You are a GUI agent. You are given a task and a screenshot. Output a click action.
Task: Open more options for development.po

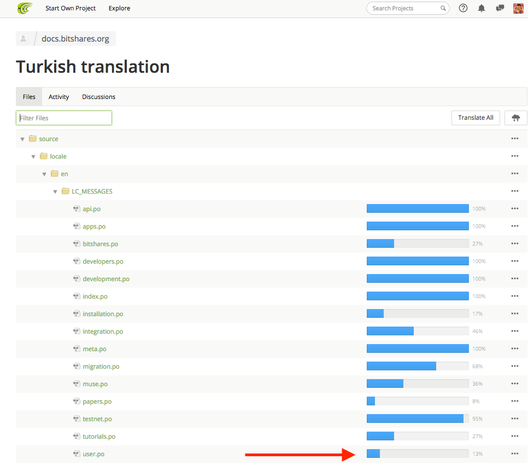(x=514, y=278)
